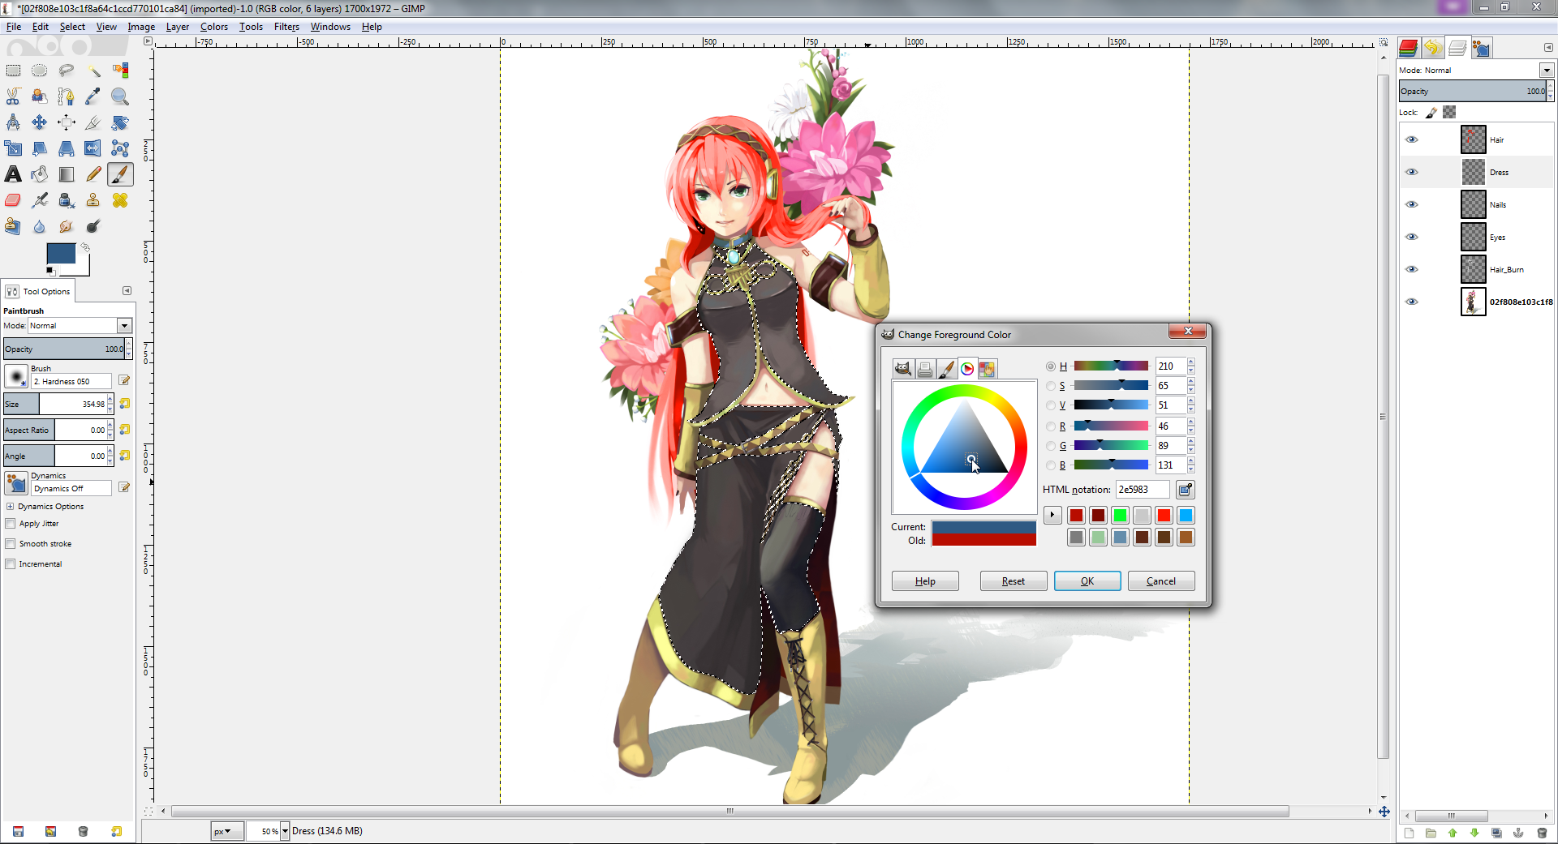Select the Rotate tool
The width and height of the screenshot is (1558, 844).
pyautogui.click(x=120, y=122)
